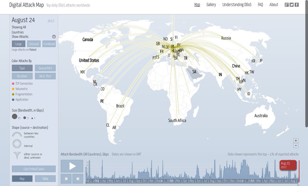
Task: Click the KR label on the map
Action: [253, 61]
